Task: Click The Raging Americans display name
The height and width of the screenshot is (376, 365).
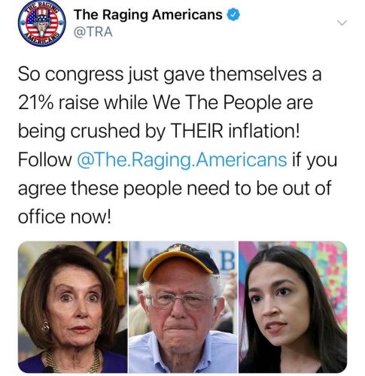Action: click(x=148, y=14)
